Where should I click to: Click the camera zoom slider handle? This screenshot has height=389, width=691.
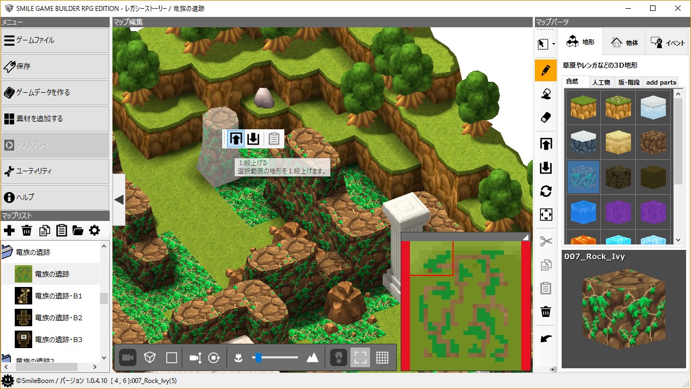[x=258, y=357]
